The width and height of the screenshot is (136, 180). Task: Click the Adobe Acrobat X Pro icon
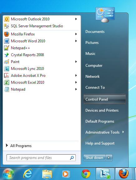click(x=7, y=76)
